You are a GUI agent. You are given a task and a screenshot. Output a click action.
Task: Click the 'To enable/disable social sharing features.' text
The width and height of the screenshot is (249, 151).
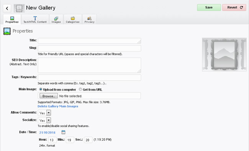pos(63,126)
